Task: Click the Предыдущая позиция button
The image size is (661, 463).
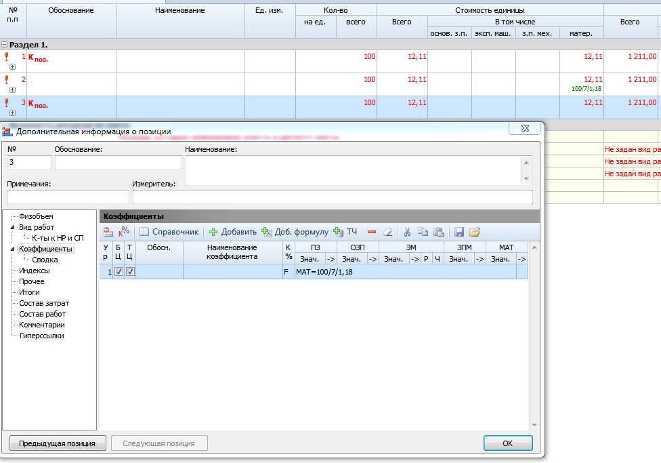Action: [x=58, y=443]
